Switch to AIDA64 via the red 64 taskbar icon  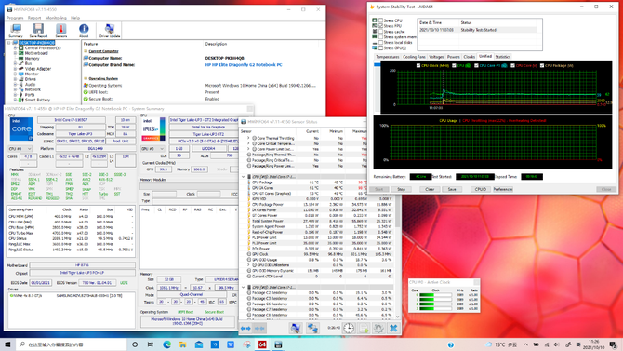262,344
